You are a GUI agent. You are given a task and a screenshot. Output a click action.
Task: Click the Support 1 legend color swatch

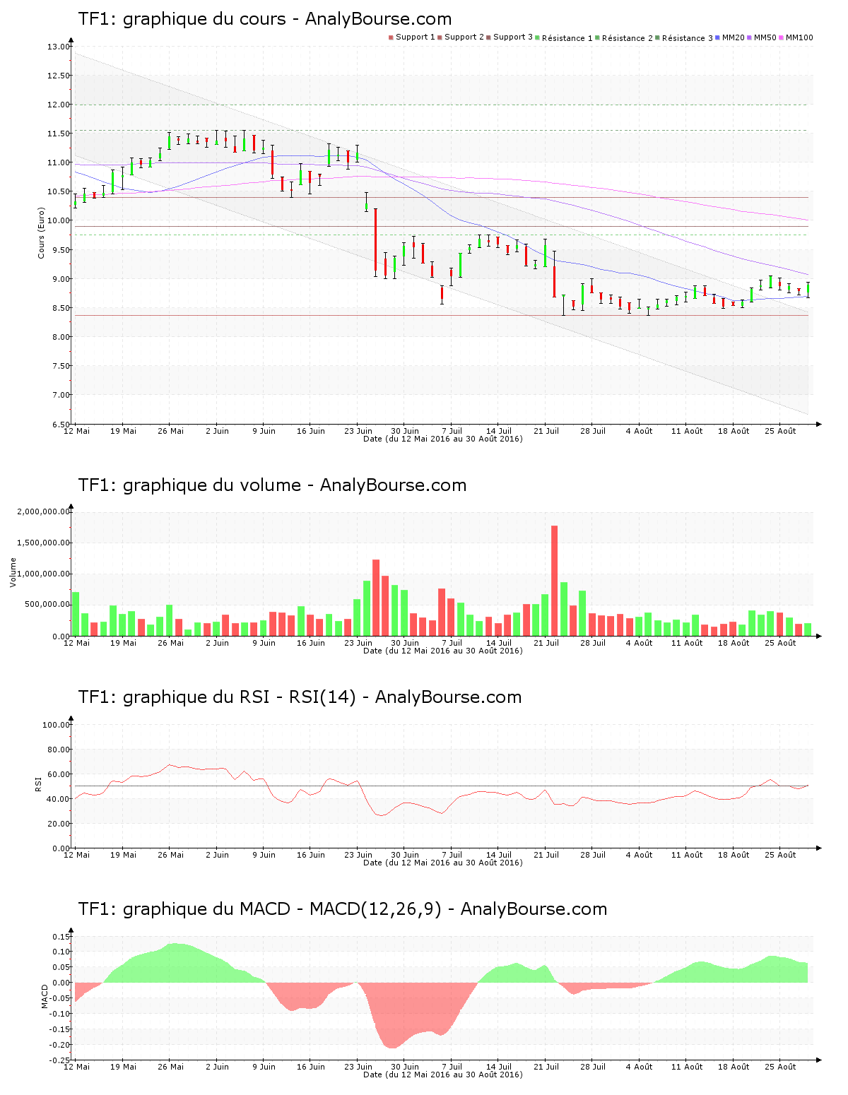391,37
